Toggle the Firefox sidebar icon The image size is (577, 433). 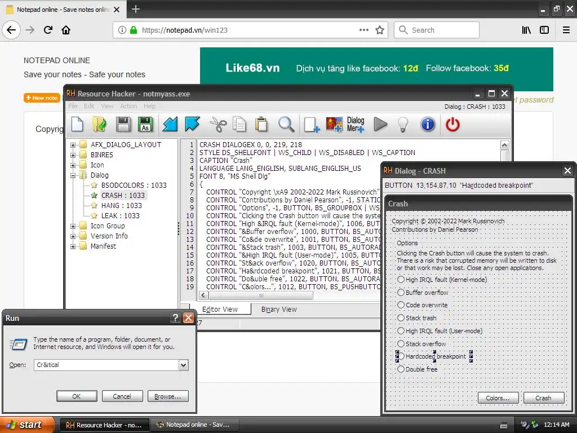tap(544, 30)
